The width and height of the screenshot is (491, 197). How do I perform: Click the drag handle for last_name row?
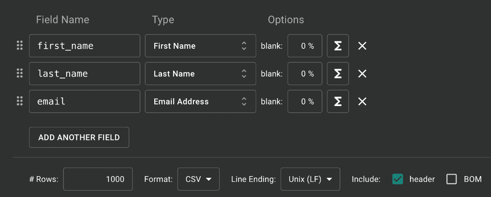(x=19, y=73)
